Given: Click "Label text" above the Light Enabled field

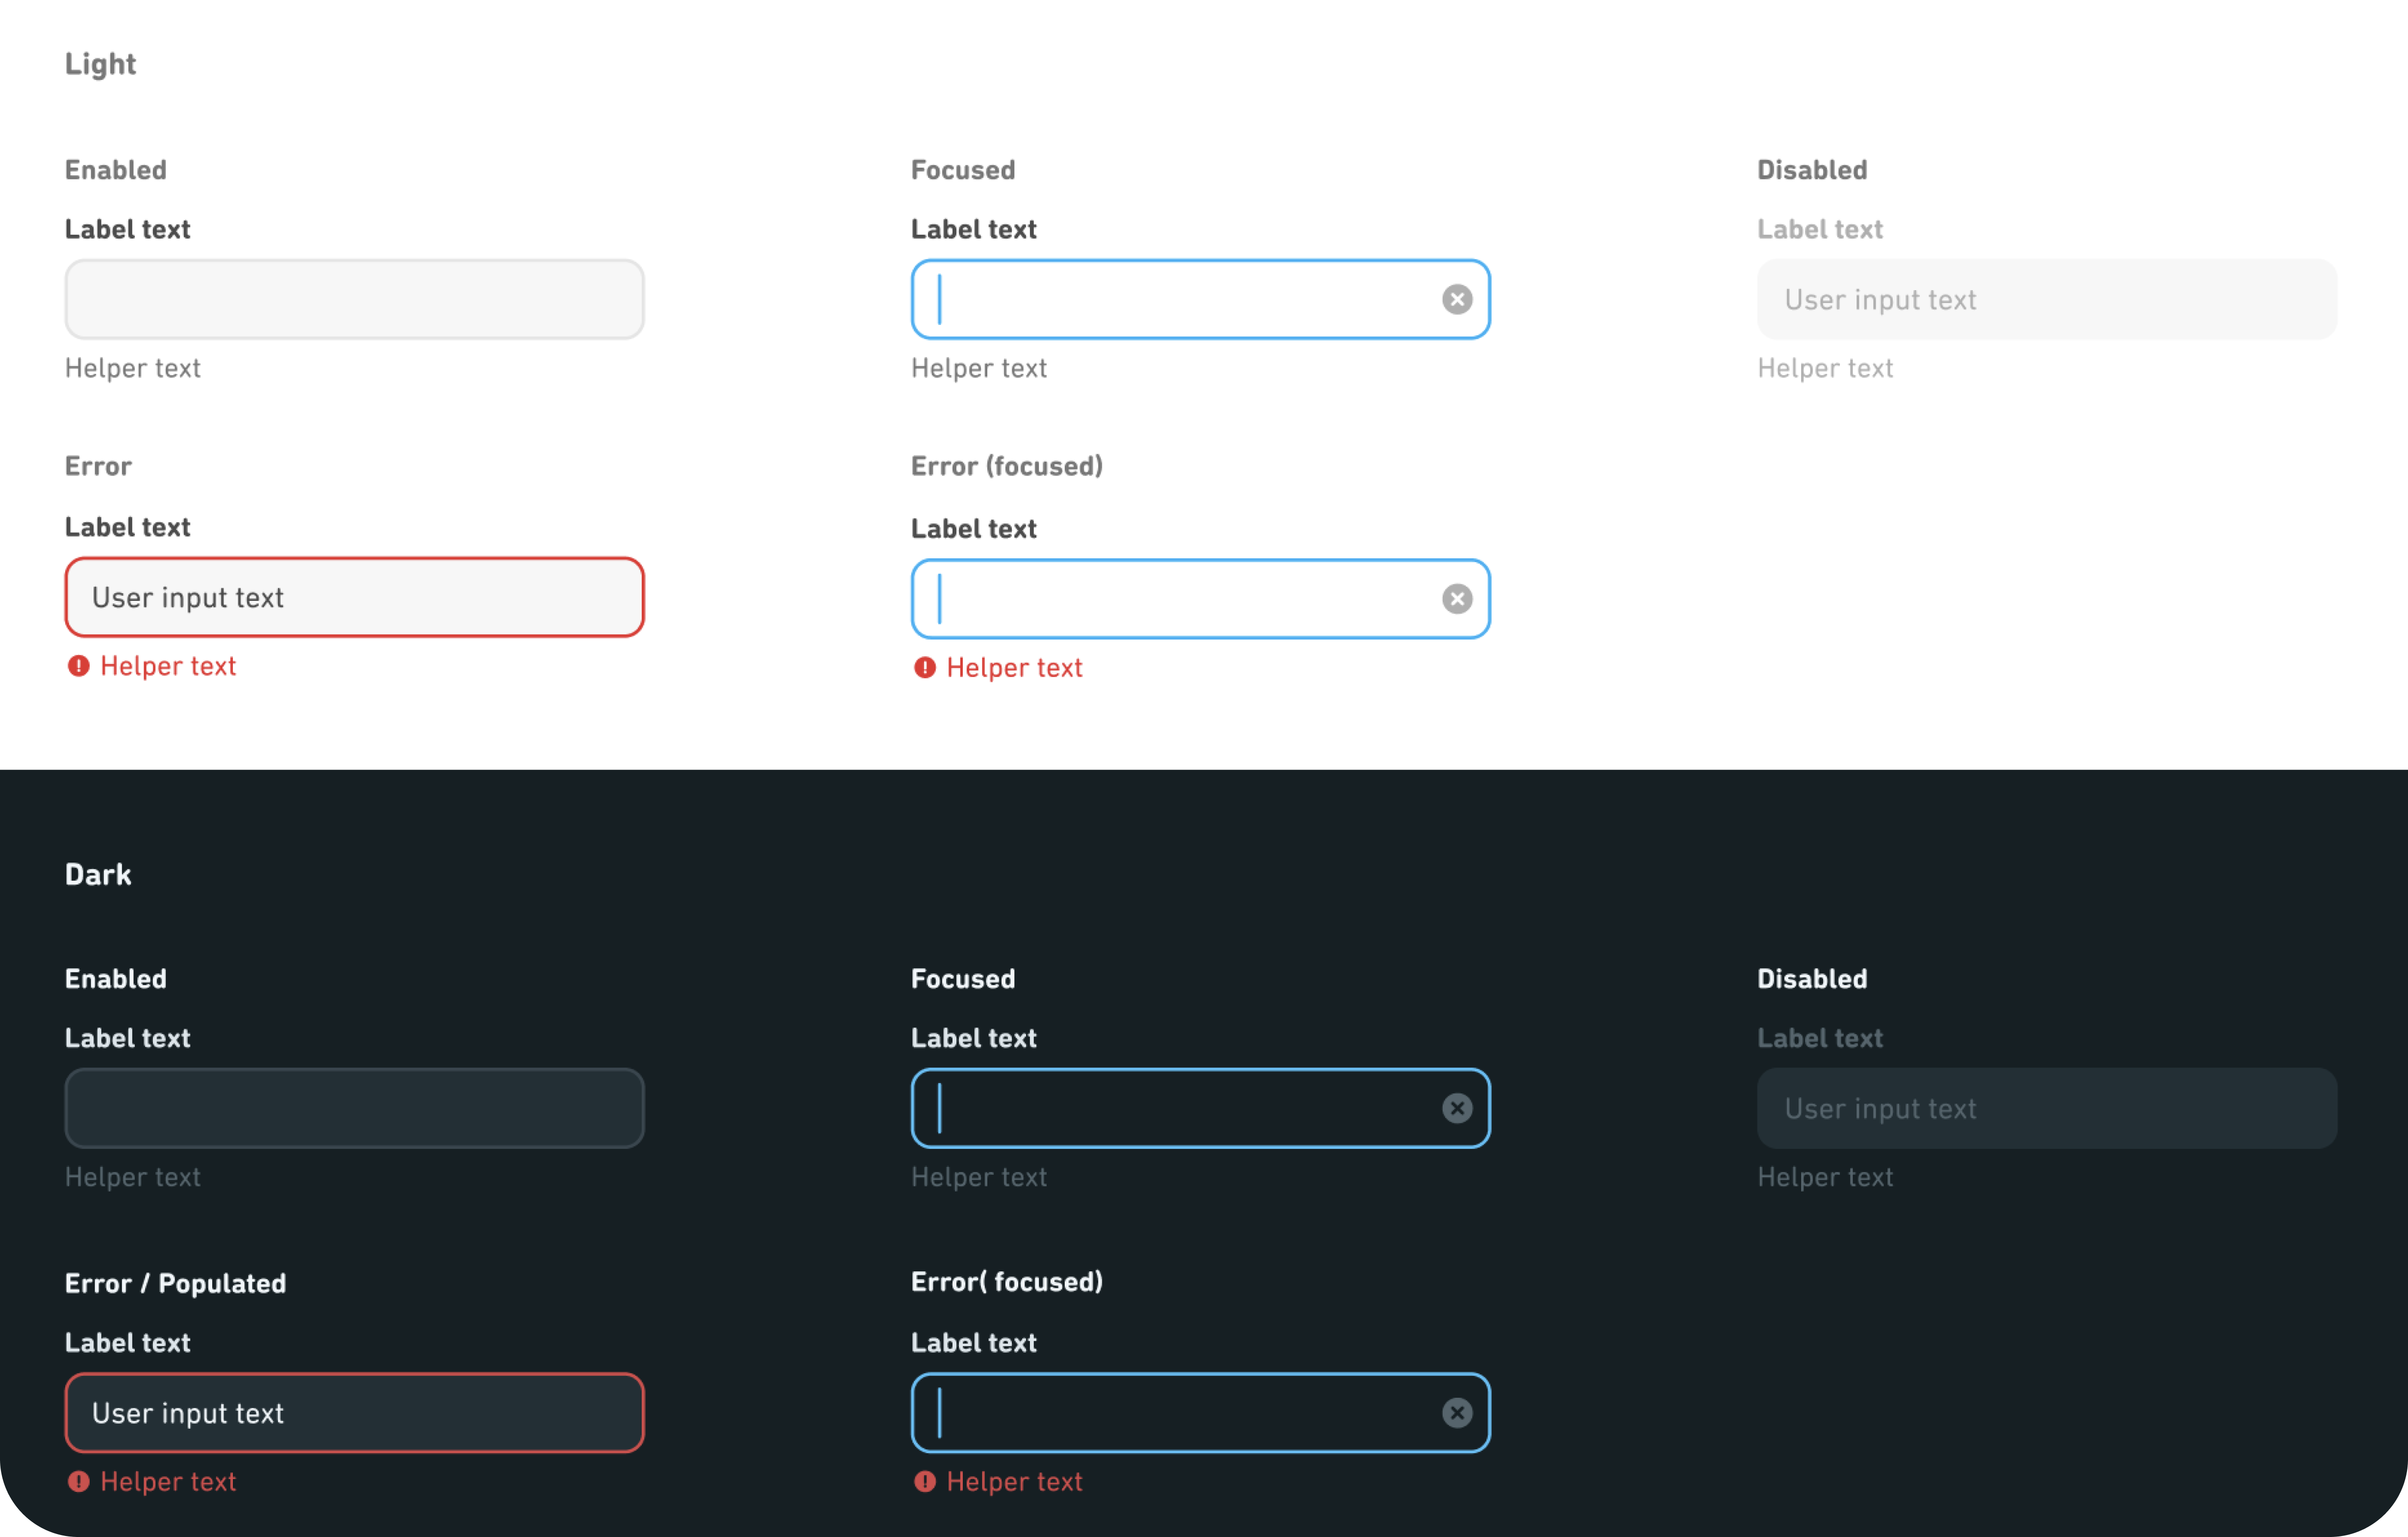Looking at the screenshot, I should pos(127,229).
